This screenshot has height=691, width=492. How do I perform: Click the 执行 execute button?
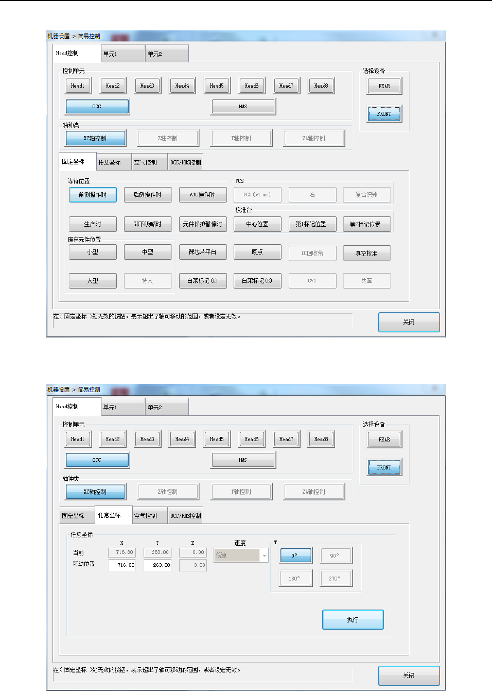353,620
